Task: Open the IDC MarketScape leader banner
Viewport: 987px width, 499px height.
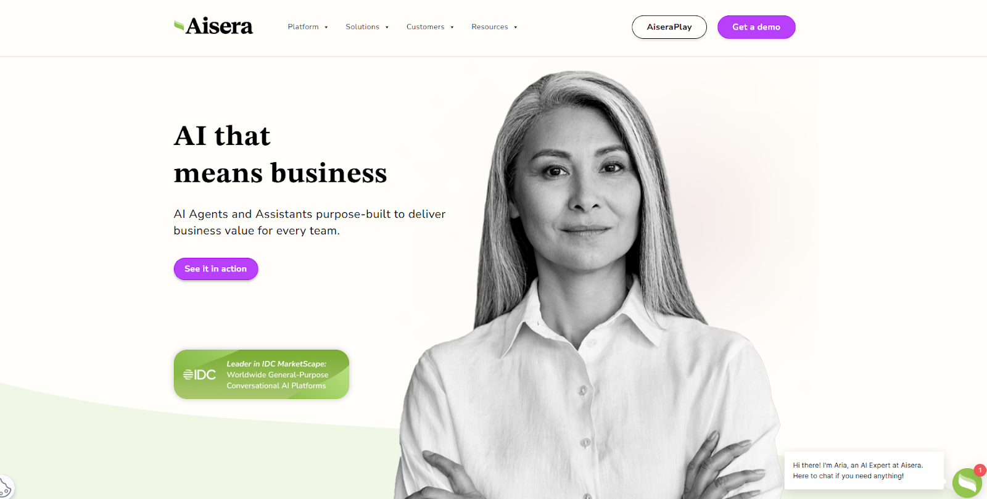Action: tap(262, 374)
